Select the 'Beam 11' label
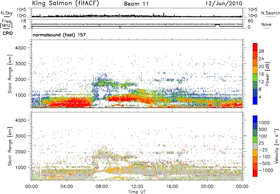Screen dimensions: 280x194 tap(136, 4)
